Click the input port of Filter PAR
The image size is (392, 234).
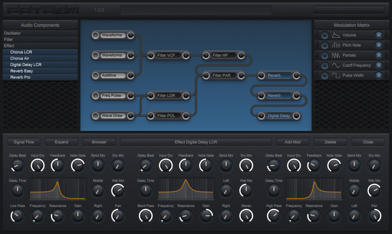206,75
